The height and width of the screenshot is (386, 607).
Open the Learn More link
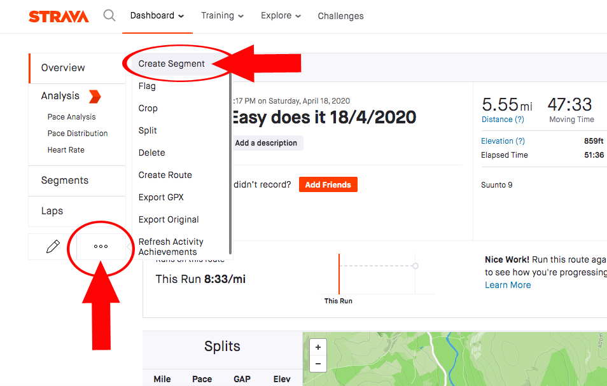[508, 285]
